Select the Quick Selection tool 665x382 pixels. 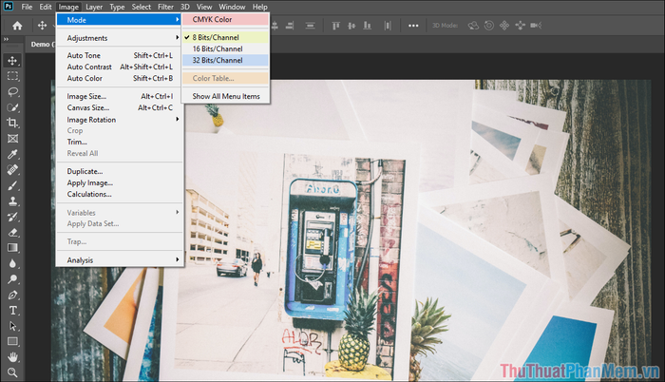click(x=12, y=107)
